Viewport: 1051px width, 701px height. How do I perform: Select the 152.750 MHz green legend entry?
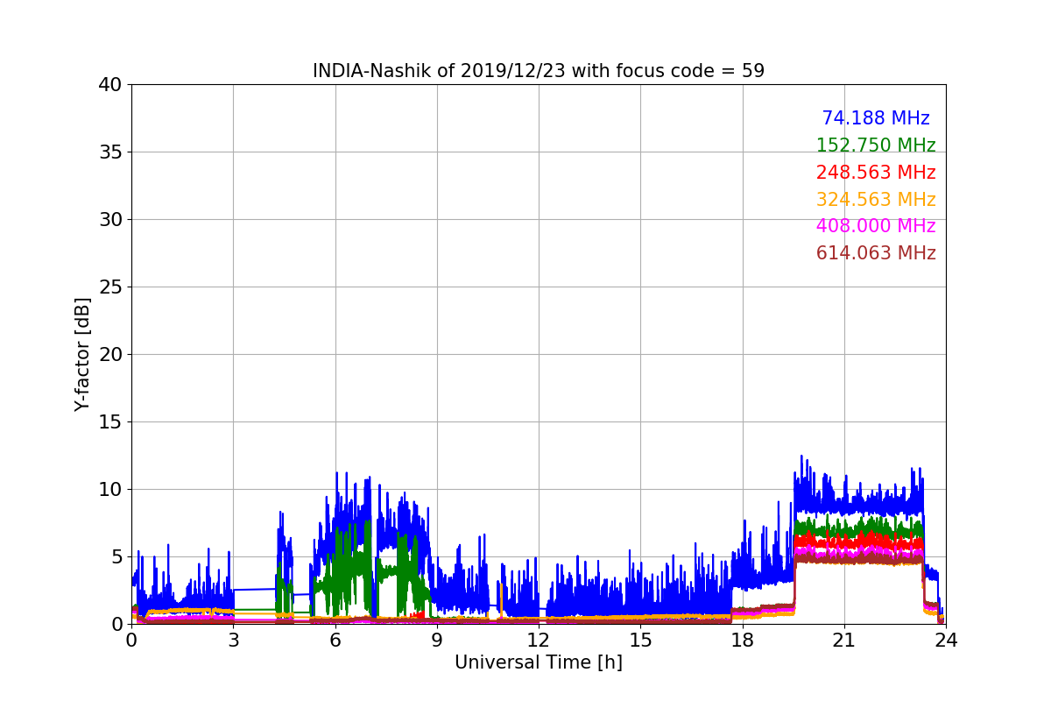click(x=875, y=145)
